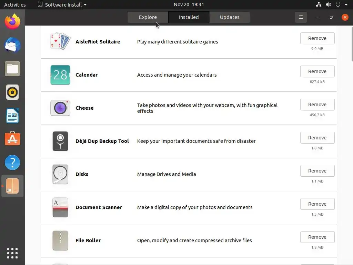Click the Déjà Dup Backup Tool icon
Viewport: 353px width, 265px height.
[x=60, y=141]
